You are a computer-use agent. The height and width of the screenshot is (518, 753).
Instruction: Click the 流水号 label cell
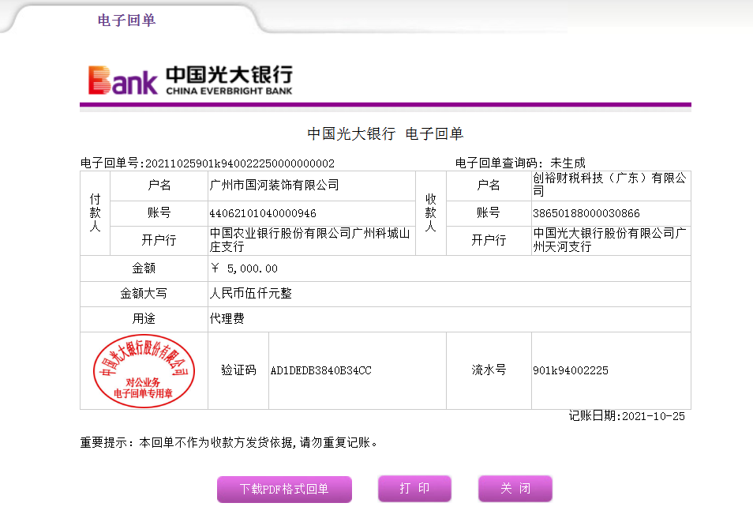(x=489, y=370)
